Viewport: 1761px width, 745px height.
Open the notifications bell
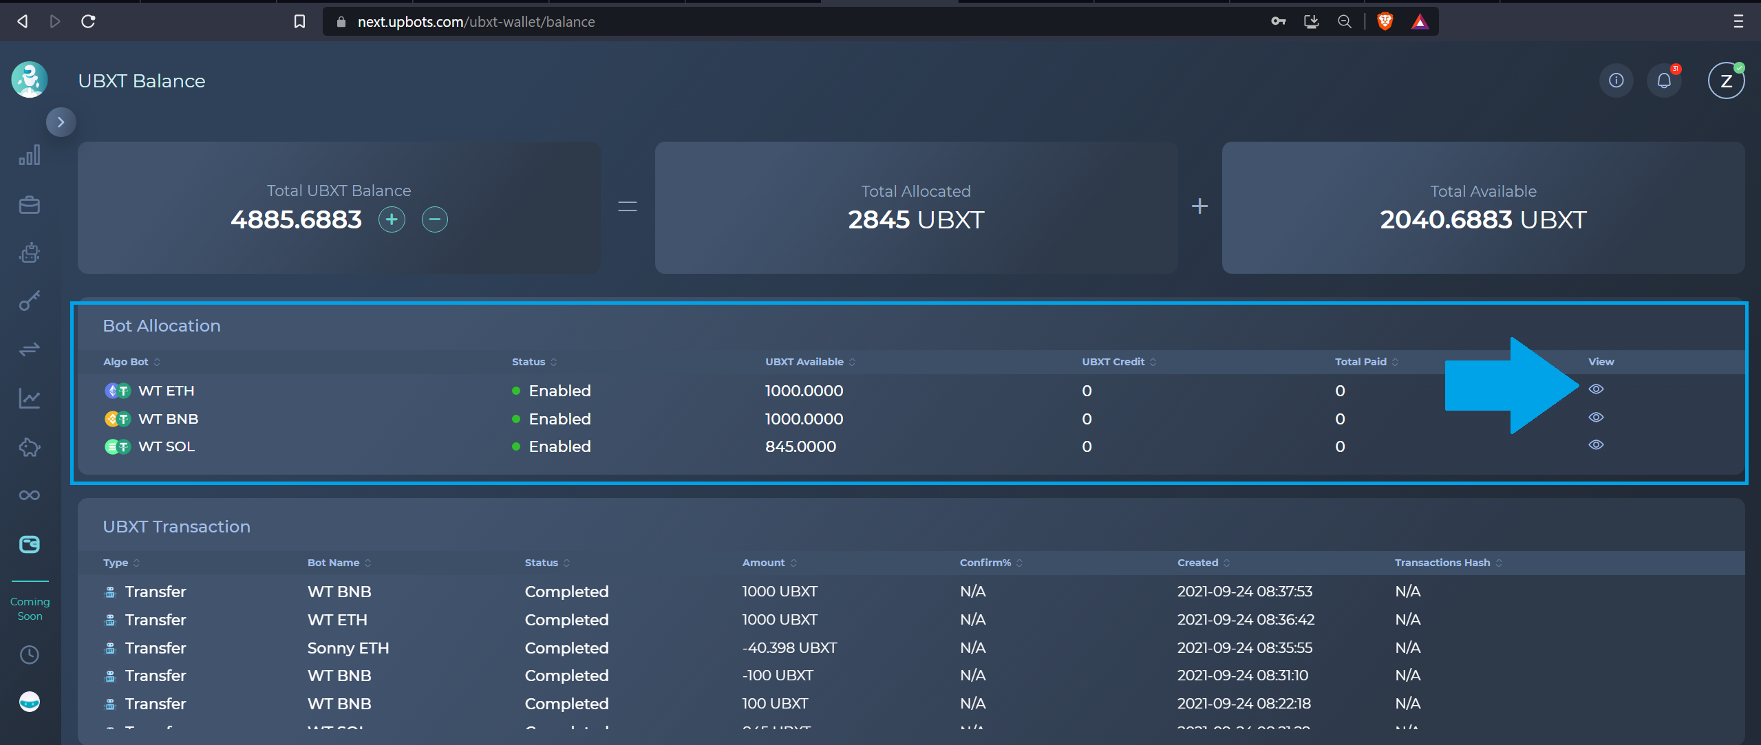tap(1664, 80)
